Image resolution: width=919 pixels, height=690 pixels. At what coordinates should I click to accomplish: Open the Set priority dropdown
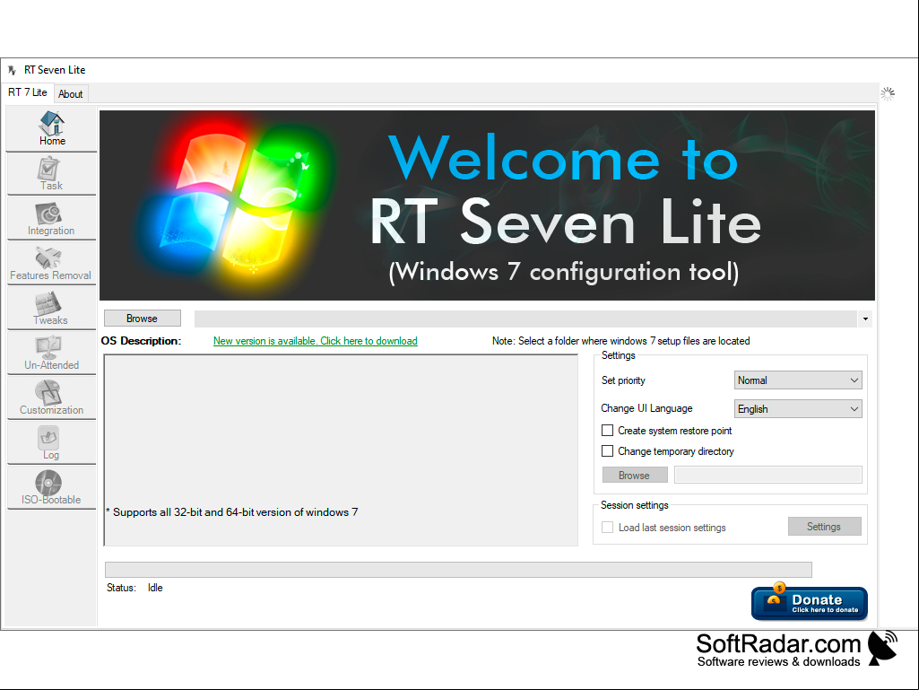tap(798, 380)
